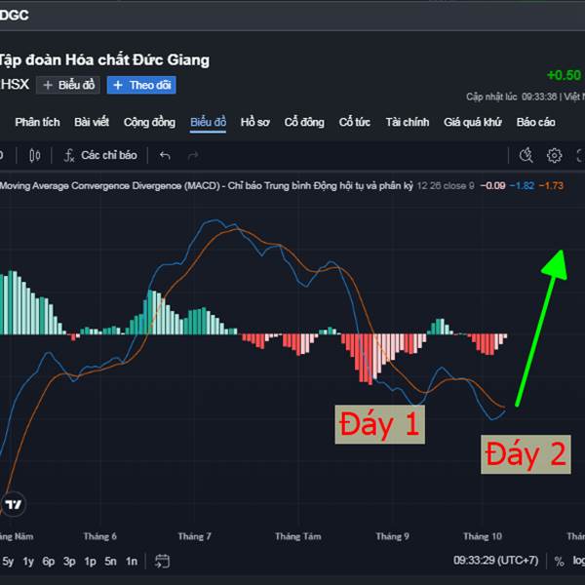The width and height of the screenshot is (585, 585).
Task: Click the TradingView logo badge
Action: [x=14, y=504]
